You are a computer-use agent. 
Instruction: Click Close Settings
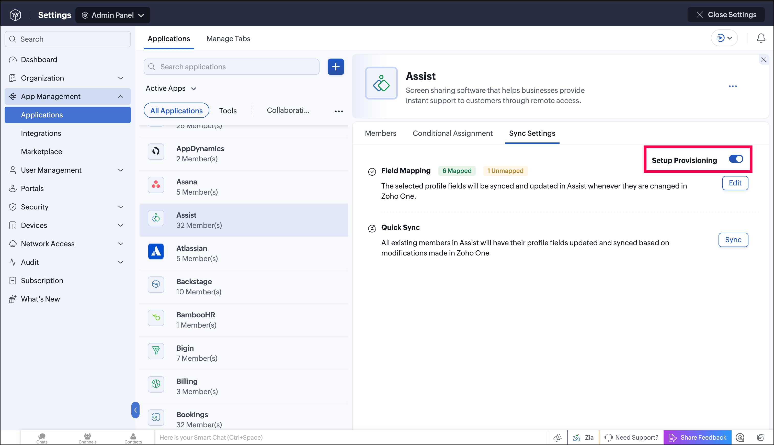click(x=726, y=15)
